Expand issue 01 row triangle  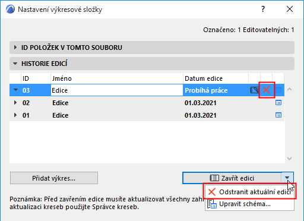(x=15, y=115)
